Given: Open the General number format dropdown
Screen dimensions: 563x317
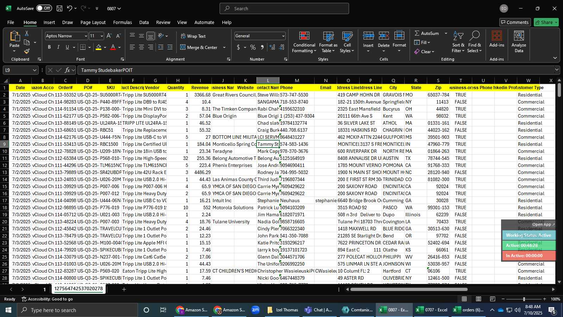Looking at the screenshot, I should click(x=283, y=36).
